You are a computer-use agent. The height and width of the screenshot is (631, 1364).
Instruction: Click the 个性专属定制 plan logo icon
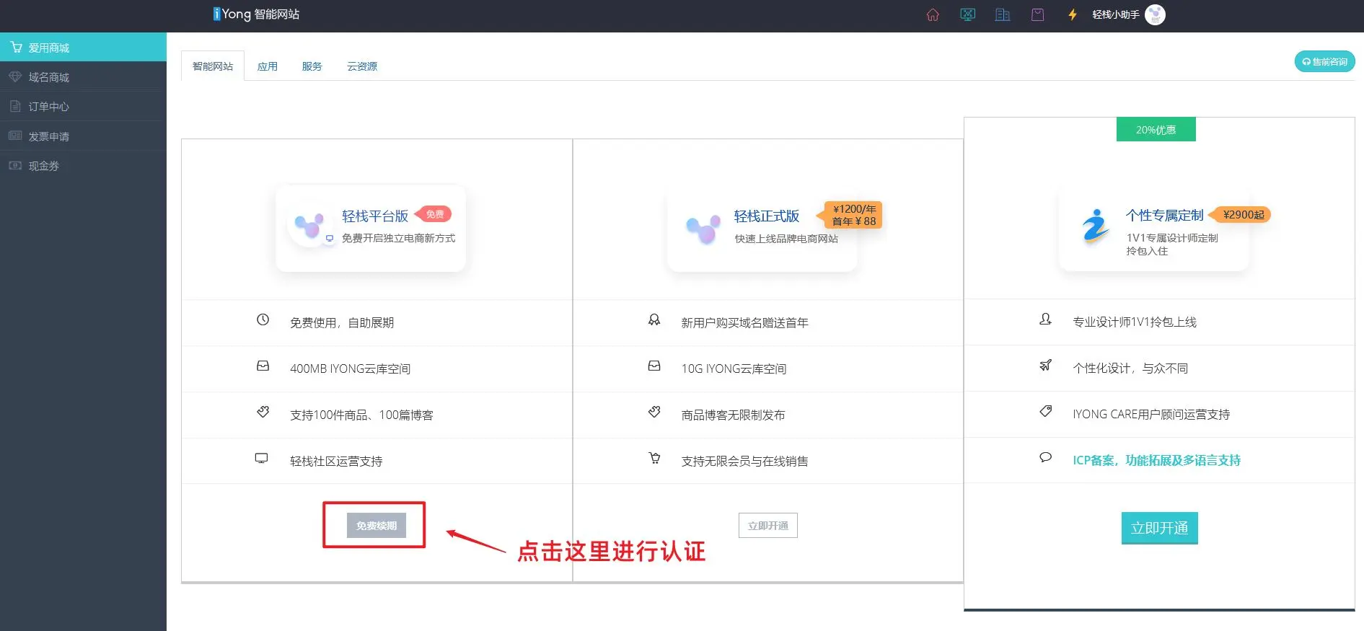point(1095,226)
